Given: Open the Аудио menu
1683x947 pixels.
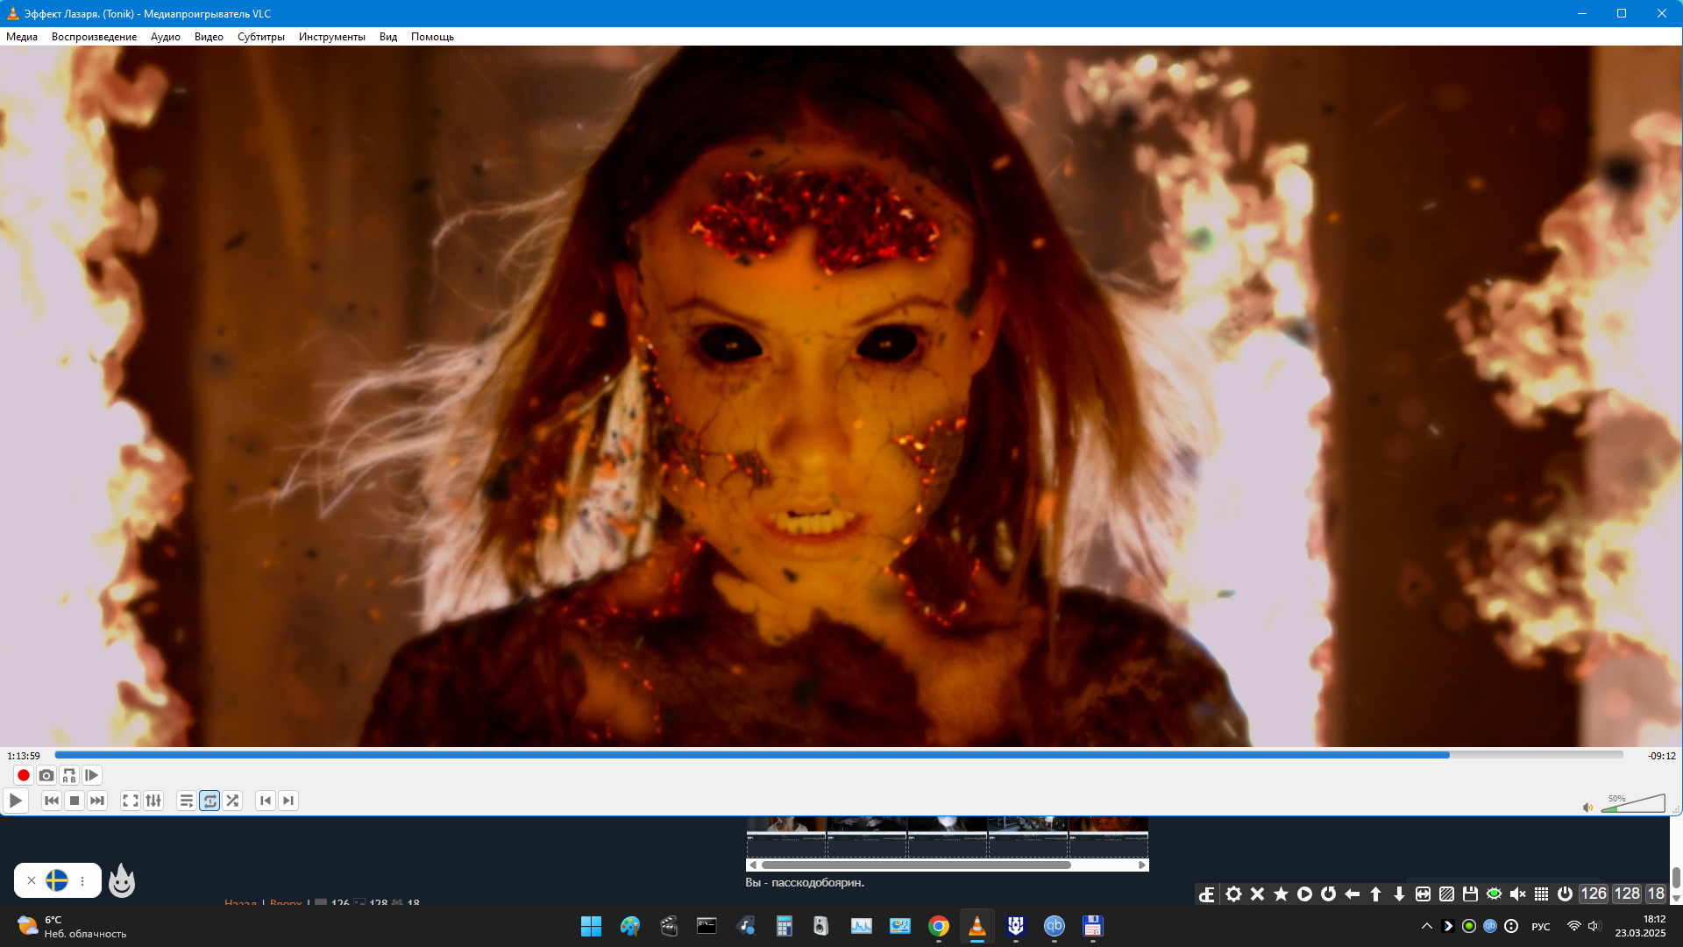Looking at the screenshot, I should tap(166, 37).
